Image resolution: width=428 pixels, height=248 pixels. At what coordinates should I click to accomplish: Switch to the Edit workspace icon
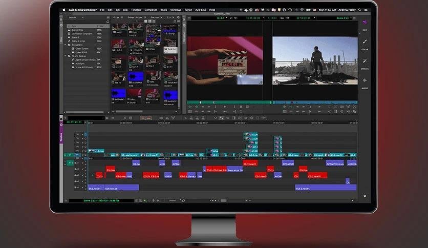[x=365, y=23]
